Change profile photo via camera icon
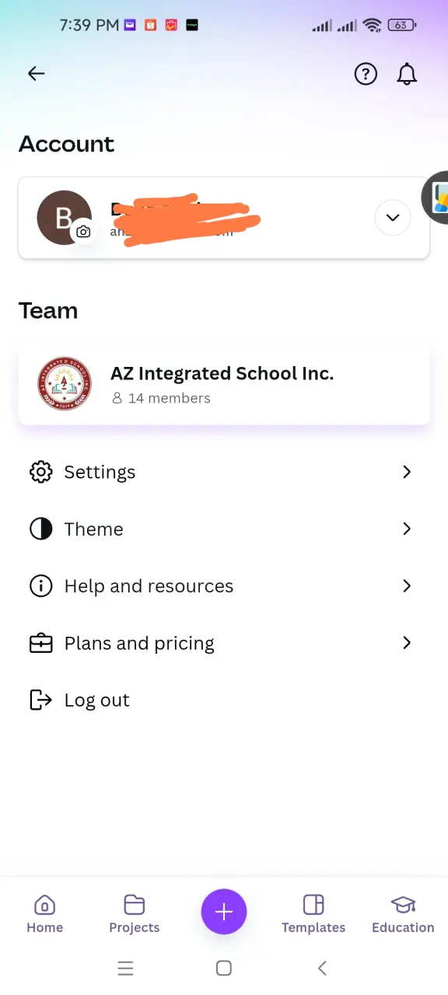The image size is (448, 995). [83, 232]
